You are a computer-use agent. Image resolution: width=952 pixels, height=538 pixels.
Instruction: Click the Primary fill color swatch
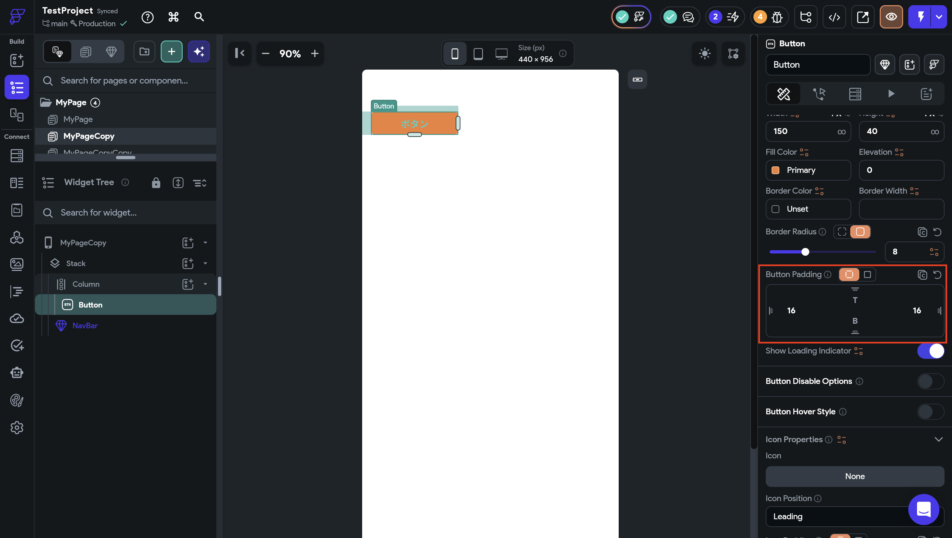[775, 170]
